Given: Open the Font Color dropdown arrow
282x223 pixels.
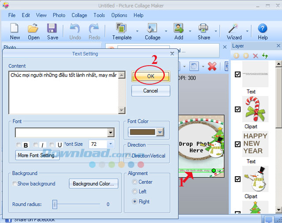Looking at the screenshot, I should 160,132.
